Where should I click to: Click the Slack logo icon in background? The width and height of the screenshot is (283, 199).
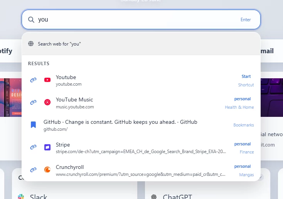21,197
